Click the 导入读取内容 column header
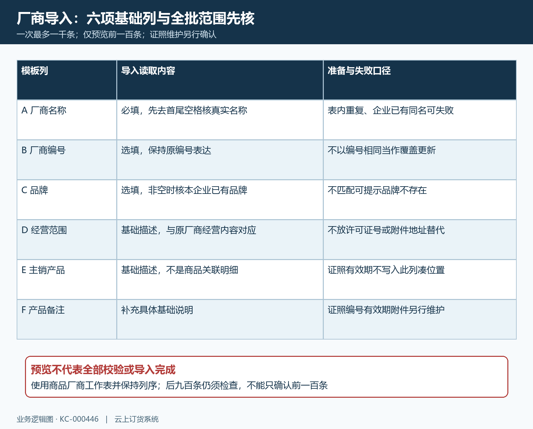This screenshot has height=429, width=533. pos(220,80)
